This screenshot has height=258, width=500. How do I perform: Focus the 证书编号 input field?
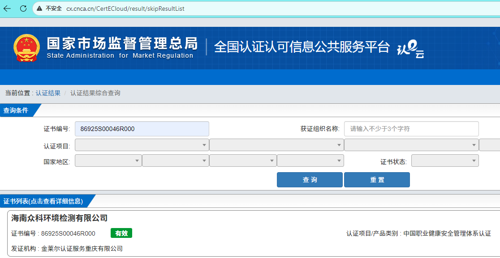[x=142, y=129]
